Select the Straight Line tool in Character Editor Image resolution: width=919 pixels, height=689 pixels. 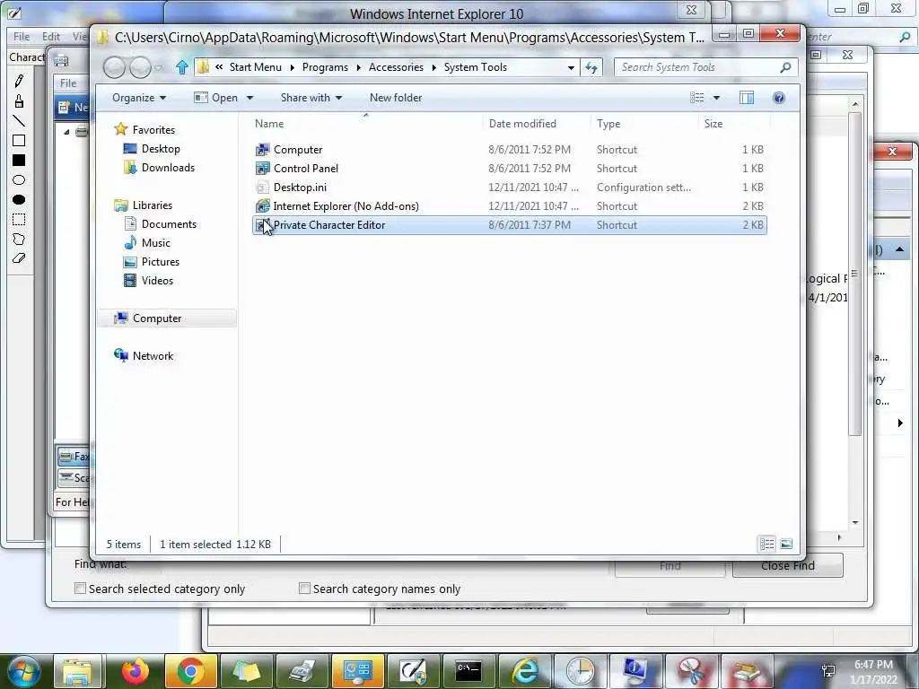pos(19,121)
